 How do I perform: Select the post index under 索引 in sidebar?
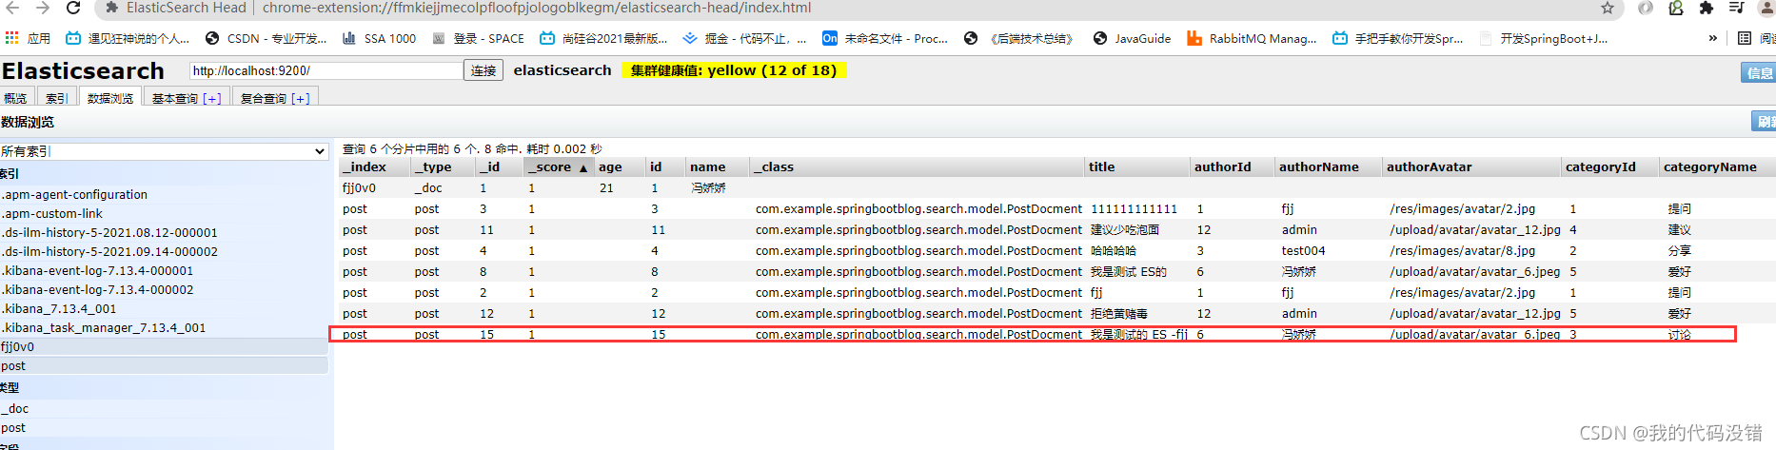coord(164,365)
